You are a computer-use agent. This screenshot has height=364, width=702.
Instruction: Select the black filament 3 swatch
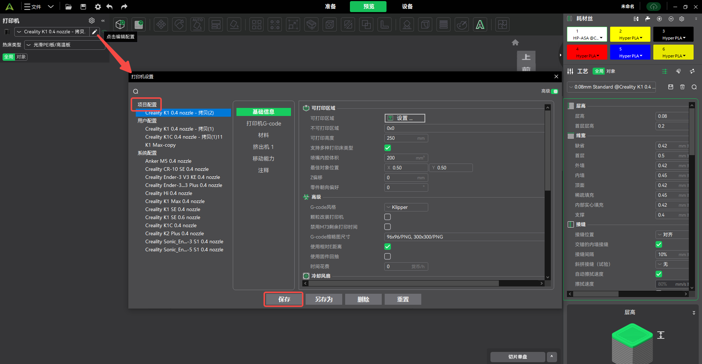coord(673,34)
